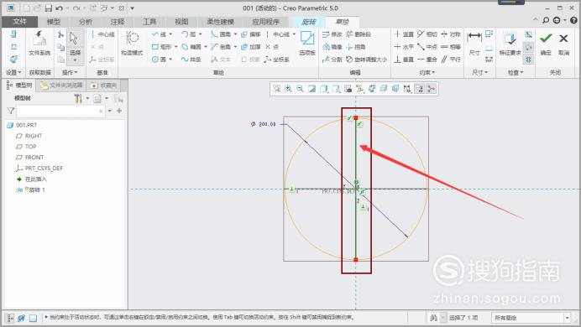Viewport: 581px width, 327px height.
Task: Open the 文件系统 file system import
Action: click(x=39, y=44)
